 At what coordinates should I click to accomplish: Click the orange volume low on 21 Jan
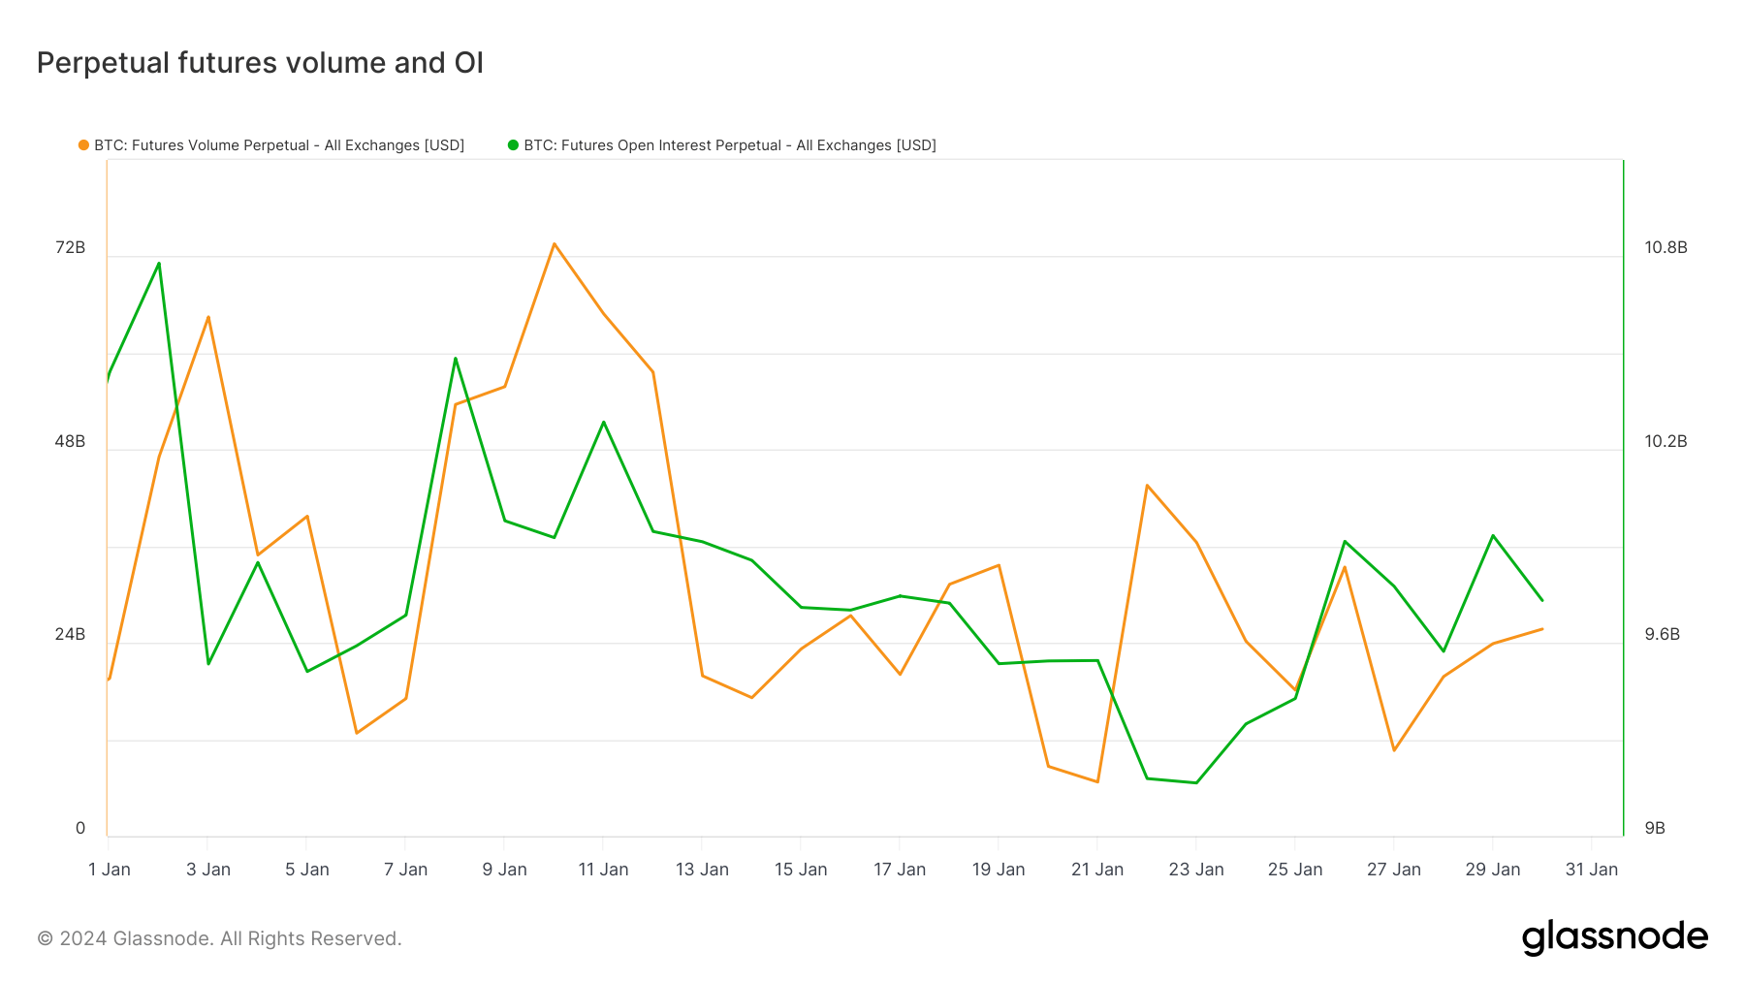coord(1097,781)
